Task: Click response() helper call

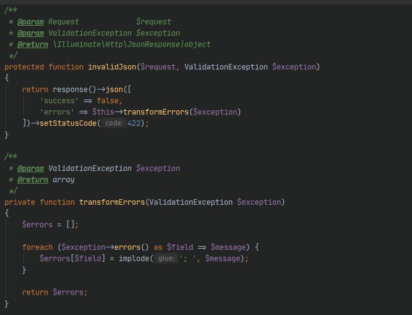Action: pos(75,90)
